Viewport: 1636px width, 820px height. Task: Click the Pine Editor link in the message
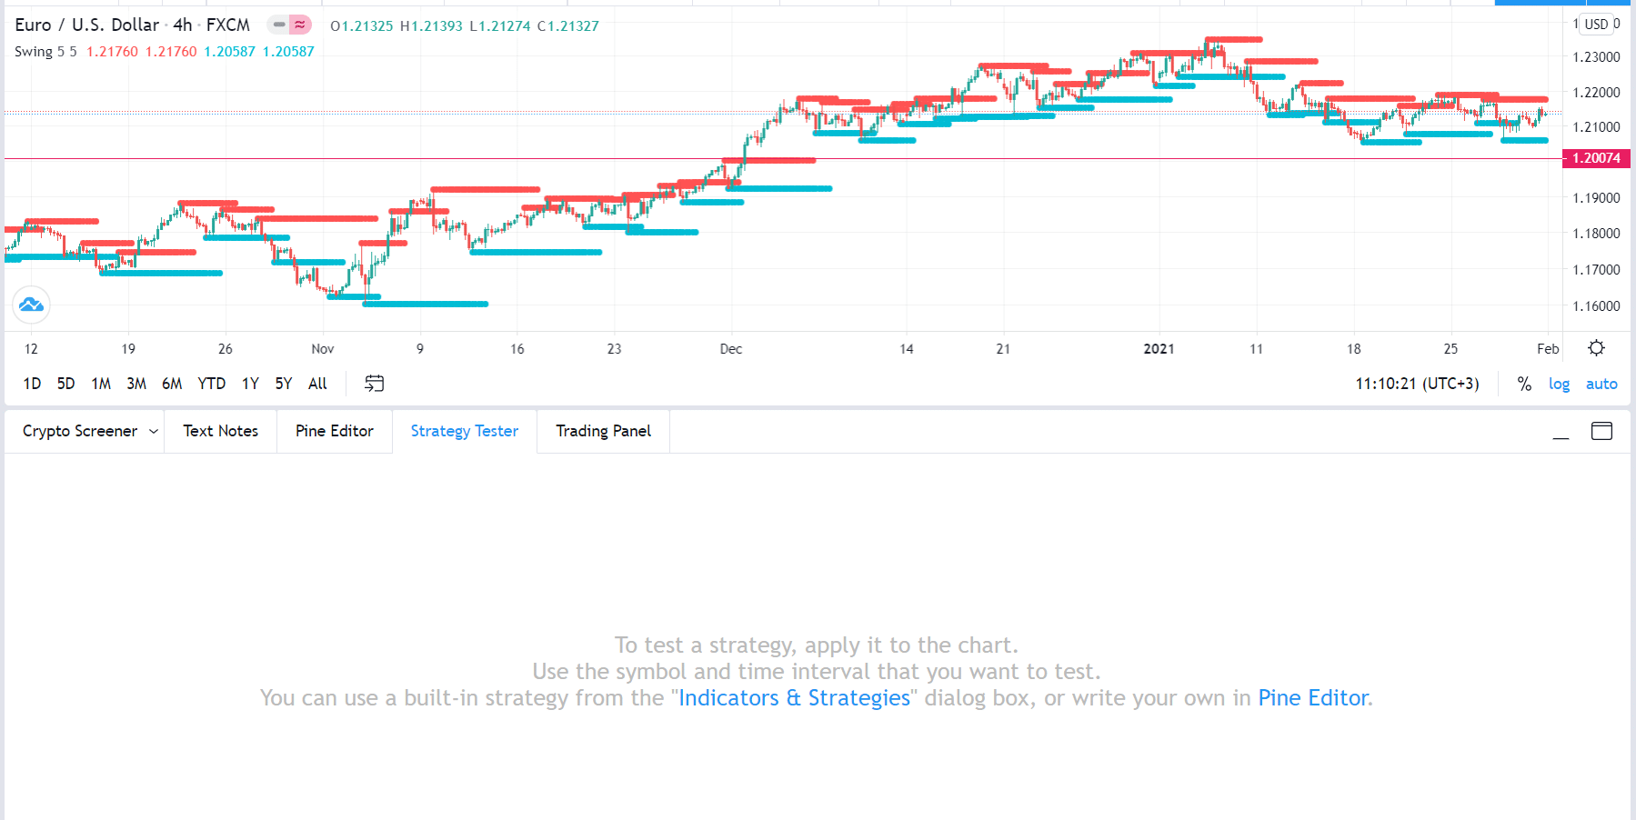click(1313, 698)
